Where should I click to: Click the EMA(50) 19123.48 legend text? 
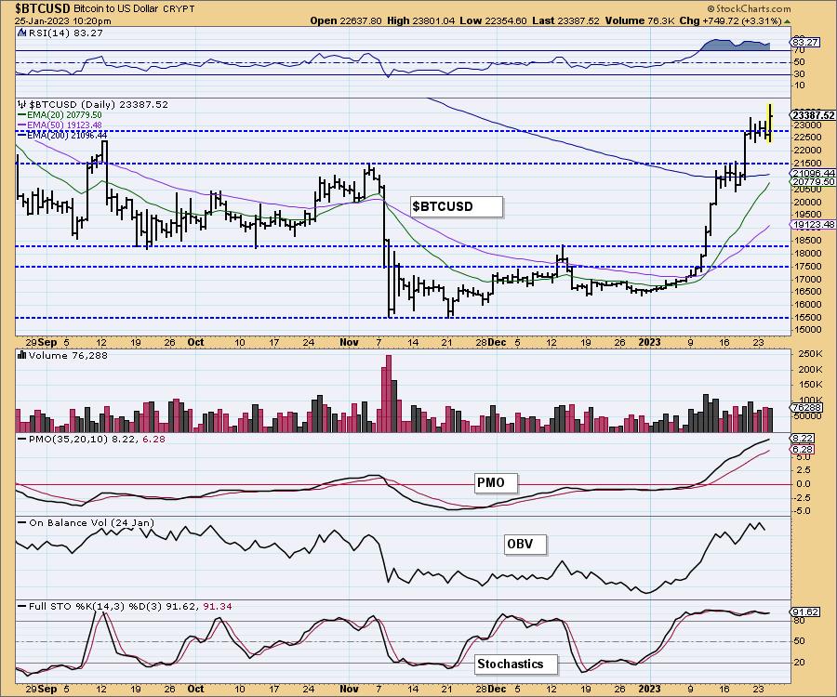pos(64,125)
